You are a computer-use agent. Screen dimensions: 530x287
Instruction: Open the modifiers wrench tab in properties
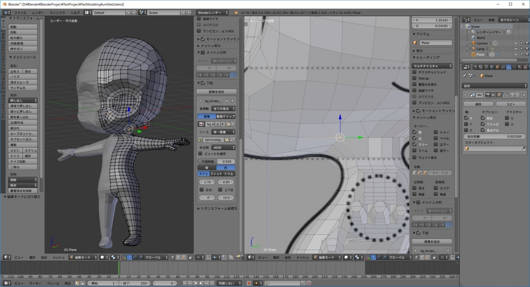508,67
